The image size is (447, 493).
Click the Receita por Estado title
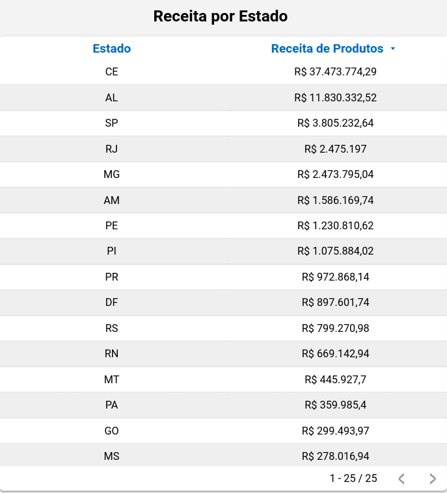click(220, 16)
